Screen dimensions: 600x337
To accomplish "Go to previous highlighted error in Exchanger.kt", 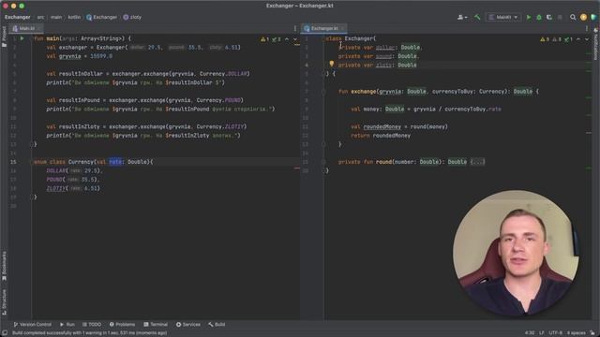I will 578,39.
